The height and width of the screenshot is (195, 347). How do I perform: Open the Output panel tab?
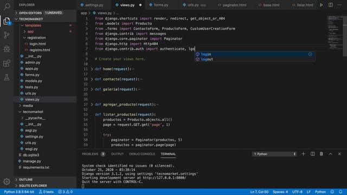click(117, 154)
